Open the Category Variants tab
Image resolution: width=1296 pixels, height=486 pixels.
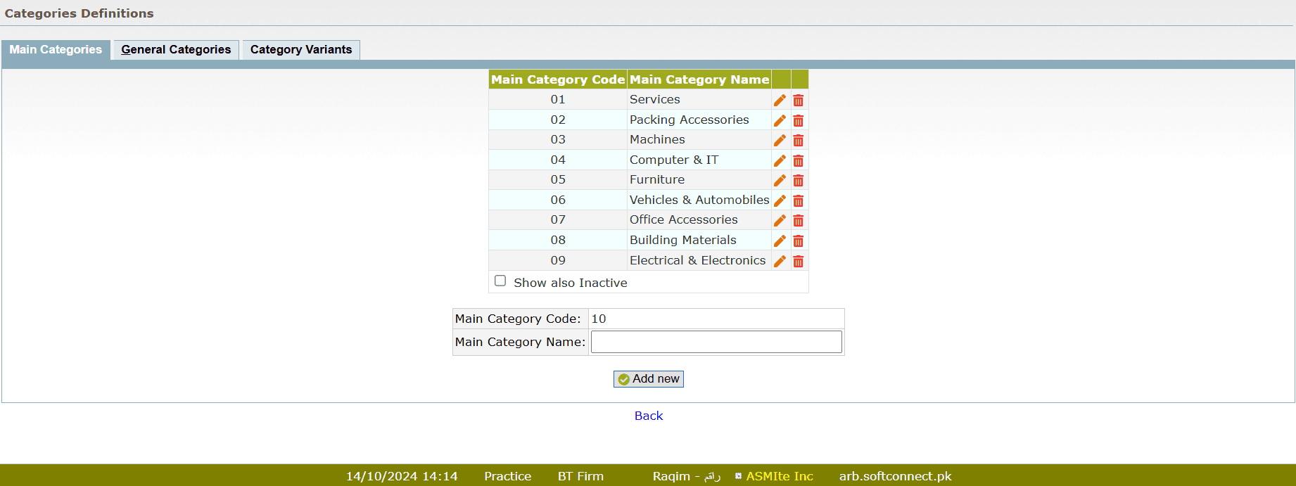pos(300,50)
